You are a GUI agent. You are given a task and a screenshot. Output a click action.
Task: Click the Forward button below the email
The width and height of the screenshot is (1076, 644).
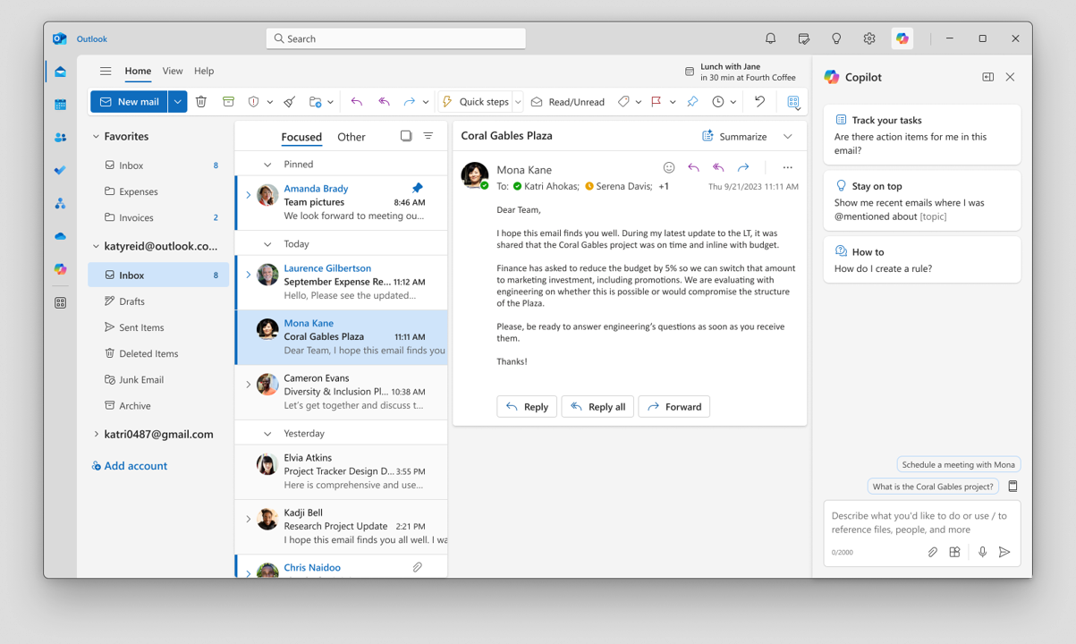(x=674, y=406)
